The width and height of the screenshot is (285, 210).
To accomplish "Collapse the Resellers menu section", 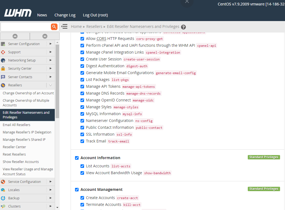I will [50, 85].
